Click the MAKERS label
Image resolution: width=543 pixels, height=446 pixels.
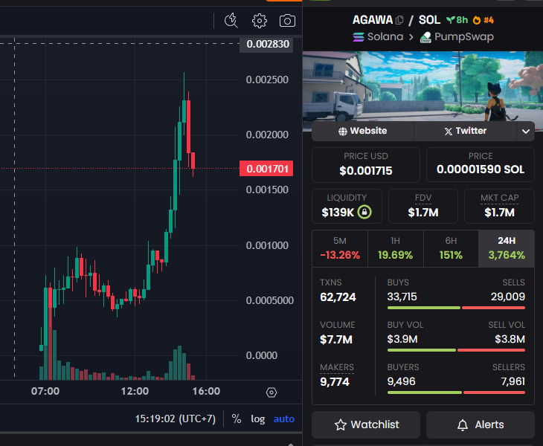point(337,367)
